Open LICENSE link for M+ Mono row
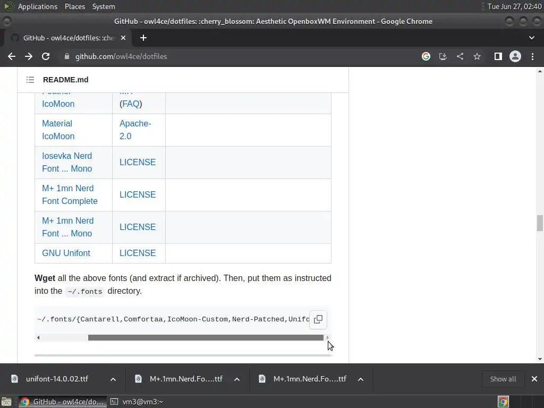The image size is (544, 408). (138, 227)
